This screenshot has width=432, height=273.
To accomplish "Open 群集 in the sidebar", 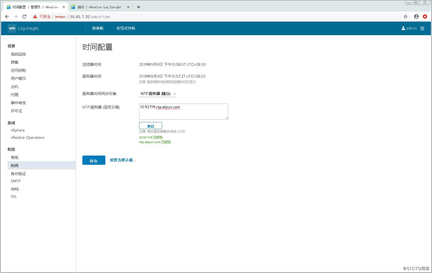I will pos(15,62).
